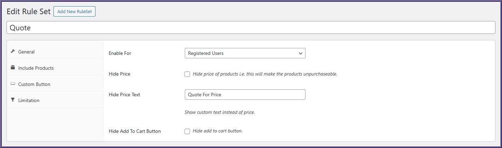Switch to the Include Products tab
Viewport: 502px width, 148px height.
[55, 68]
